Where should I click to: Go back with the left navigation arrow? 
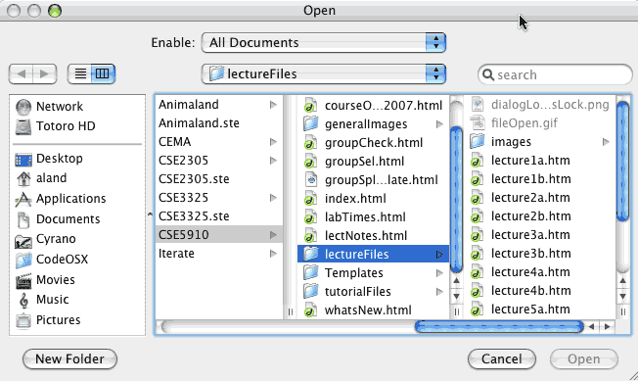(x=21, y=74)
